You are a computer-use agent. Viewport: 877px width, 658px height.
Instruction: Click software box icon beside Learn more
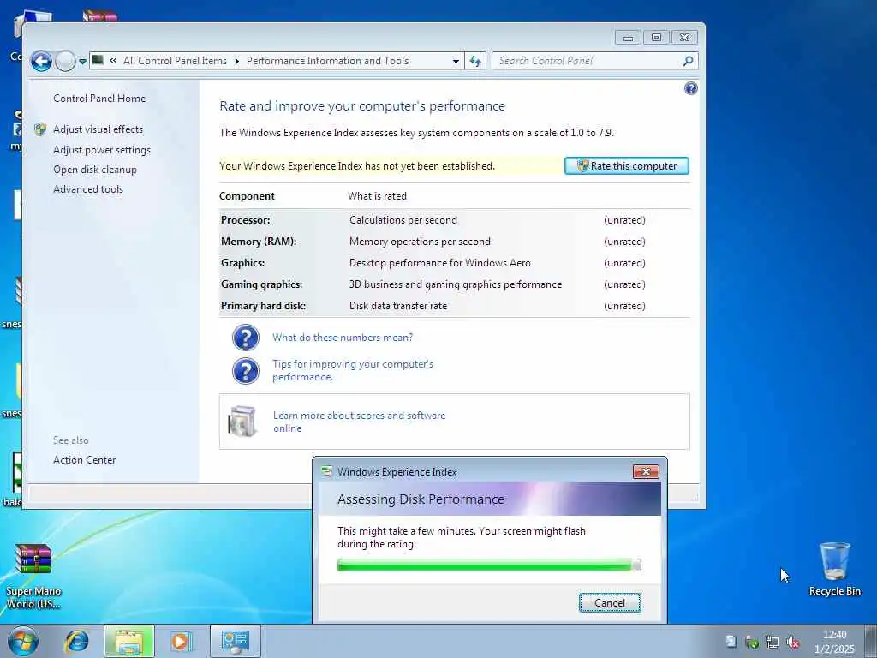tap(242, 422)
